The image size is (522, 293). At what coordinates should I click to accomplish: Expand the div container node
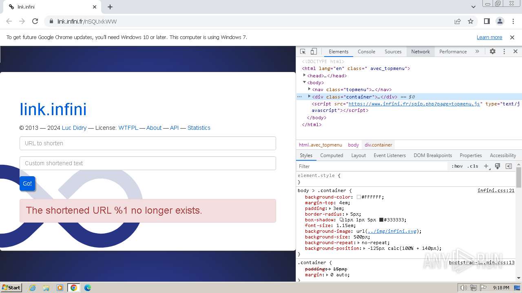[x=309, y=96]
